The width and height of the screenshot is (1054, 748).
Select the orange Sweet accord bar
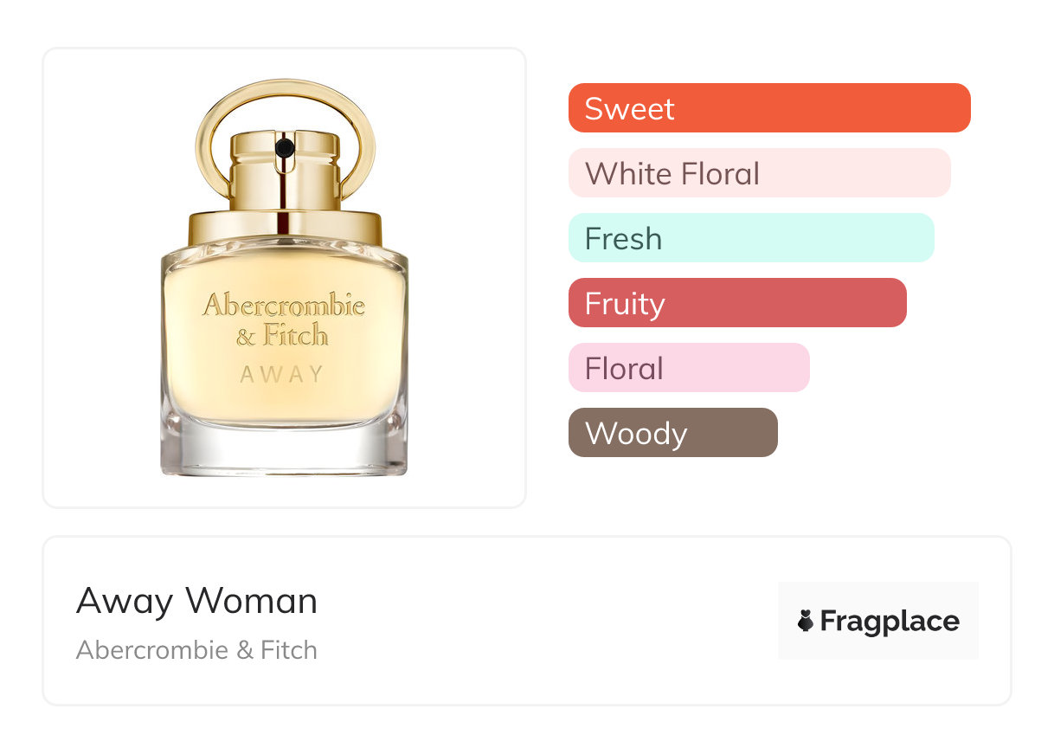coord(769,108)
